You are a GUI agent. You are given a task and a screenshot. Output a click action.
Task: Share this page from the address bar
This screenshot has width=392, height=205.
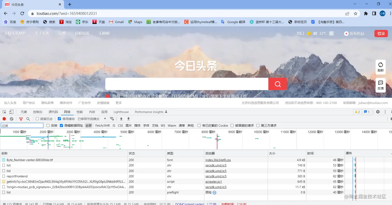[347, 13]
